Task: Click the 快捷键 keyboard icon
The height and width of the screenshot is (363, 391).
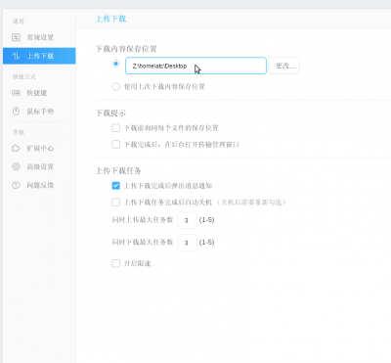Action: pyautogui.click(x=16, y=93)
